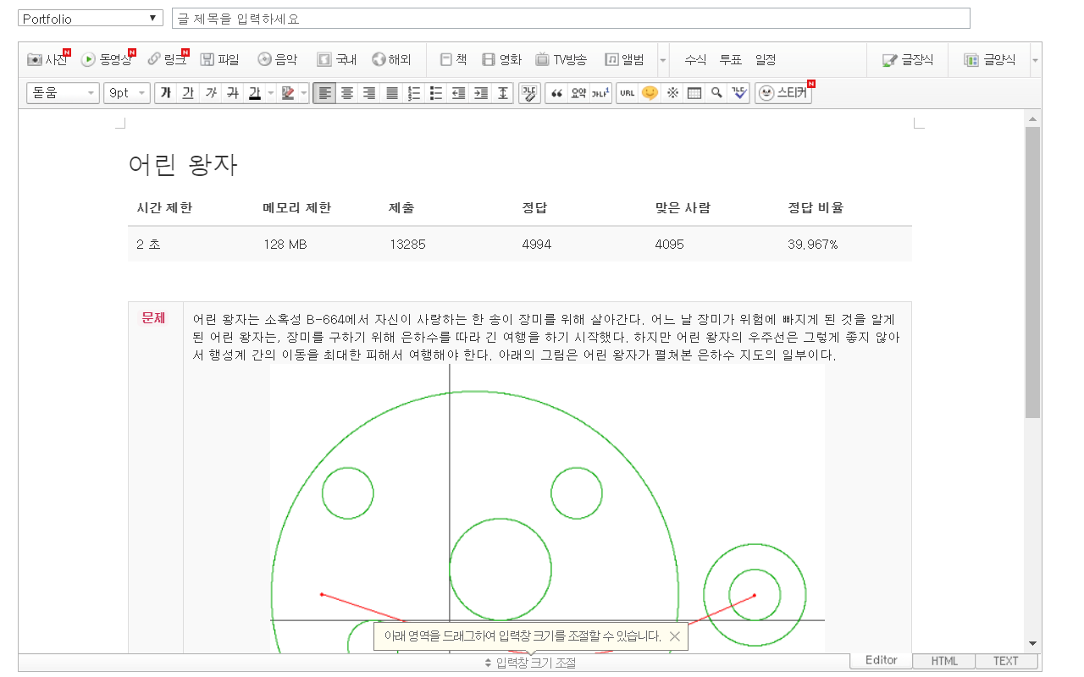Open 글장식 post decoration
The height and width of the screenshot is (677, 1084).
tap(908, 60)
